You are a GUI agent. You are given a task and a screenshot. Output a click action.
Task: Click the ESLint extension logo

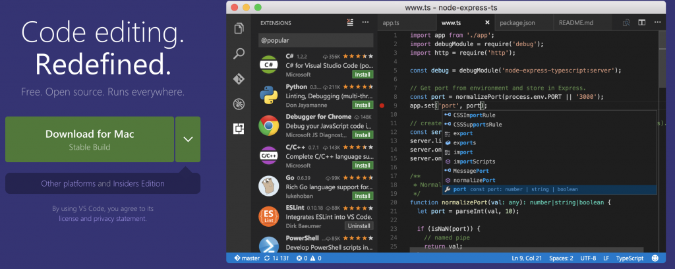click(269, 216)
